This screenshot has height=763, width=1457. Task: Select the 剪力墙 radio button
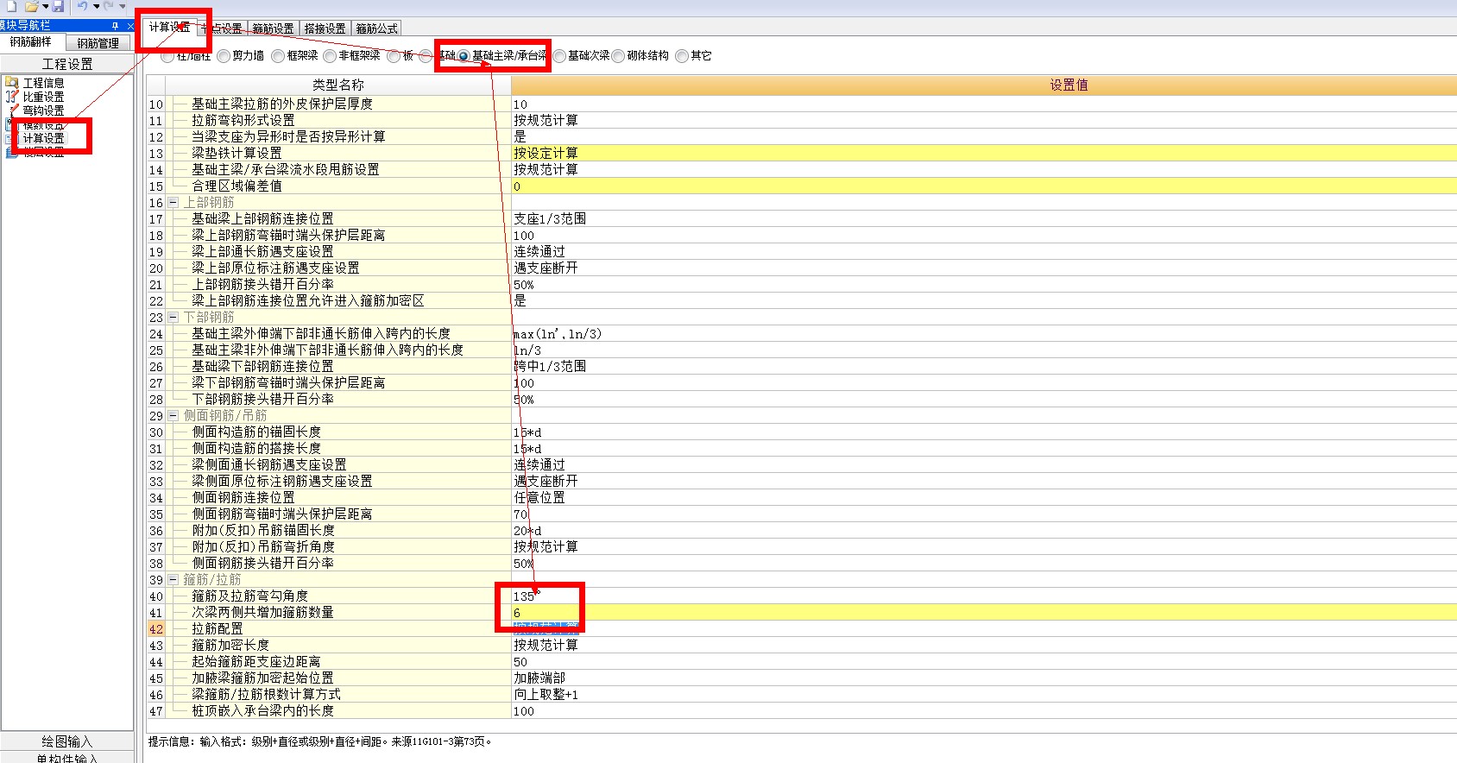(x=224, y=56)
